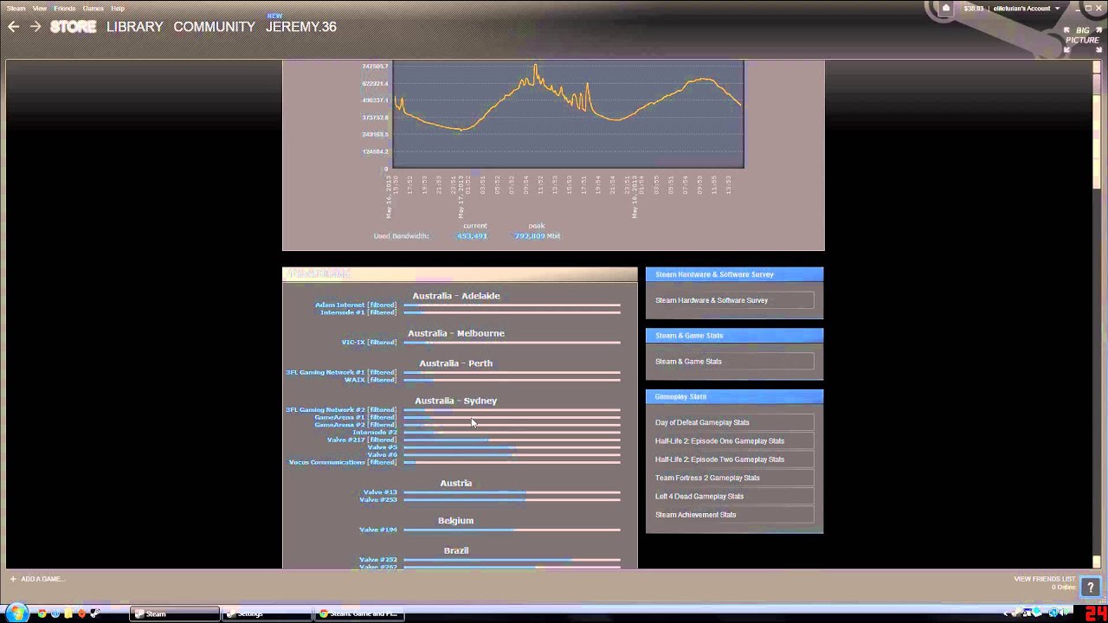This screenshot has width=1108, height=623.
Task: Open the question mark help button
Action: pos(1090,588)
